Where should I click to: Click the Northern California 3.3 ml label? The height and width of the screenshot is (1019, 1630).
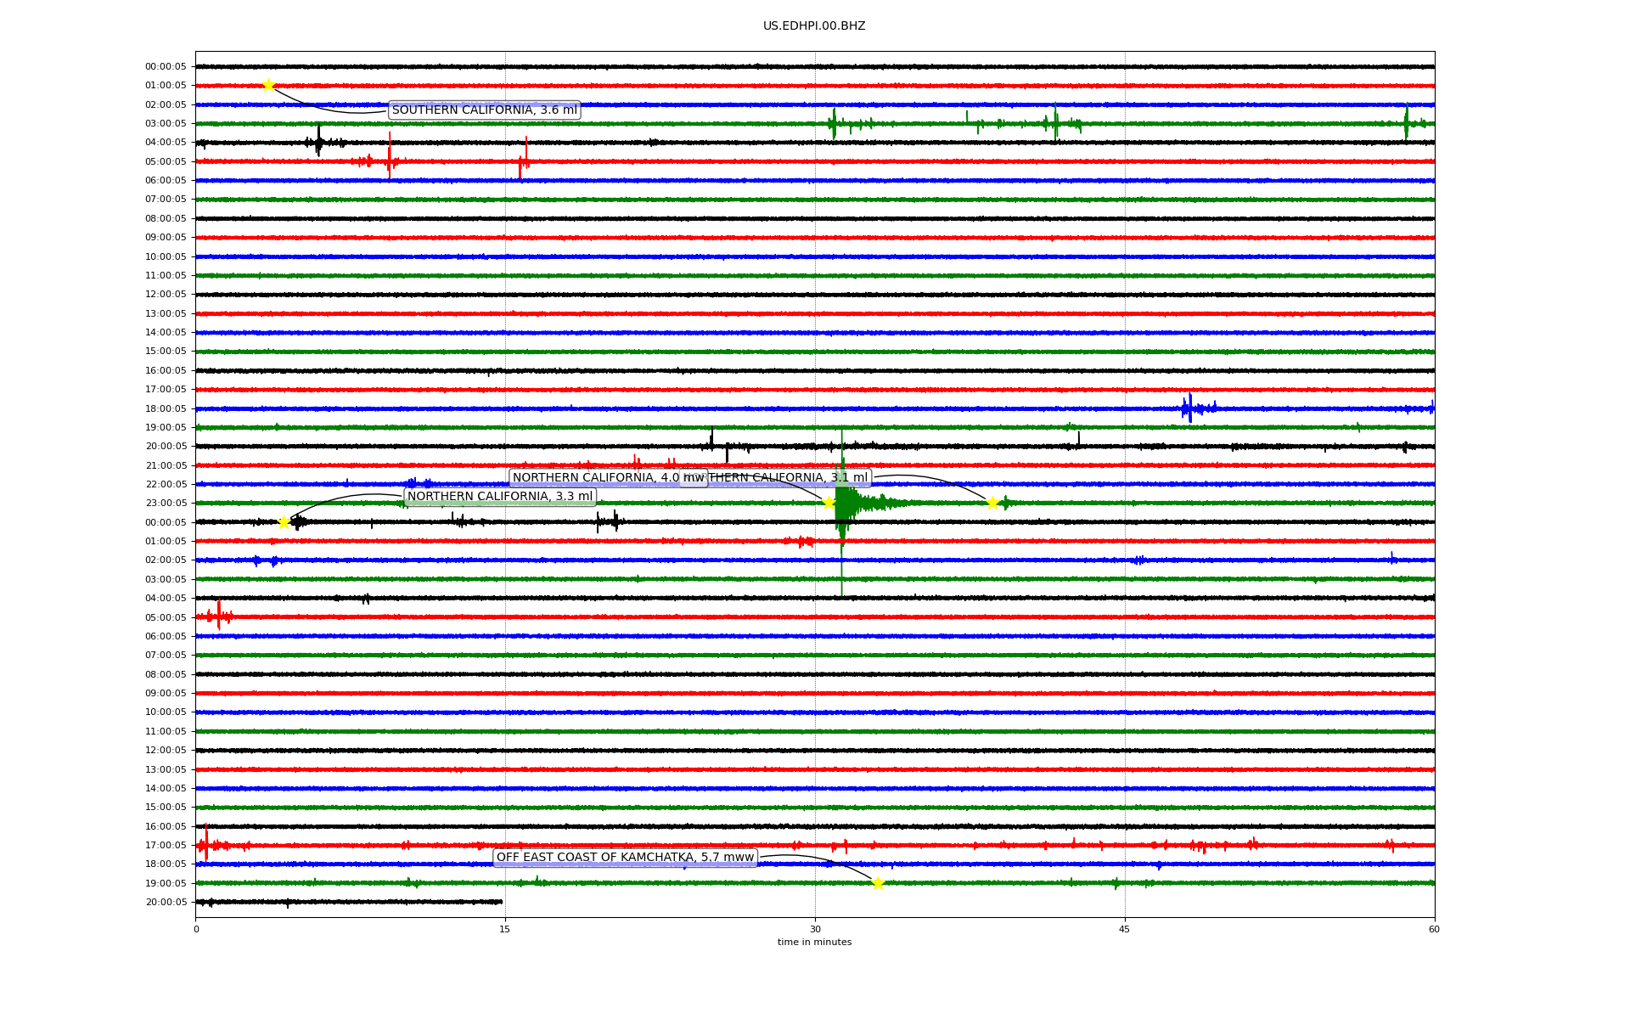coord(500,497)
